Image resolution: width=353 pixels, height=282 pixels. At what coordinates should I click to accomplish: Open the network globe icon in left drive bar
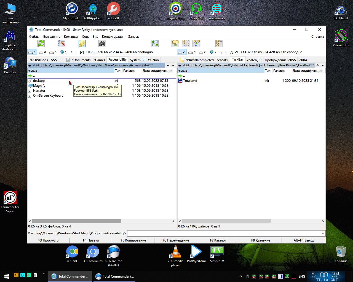62,52
